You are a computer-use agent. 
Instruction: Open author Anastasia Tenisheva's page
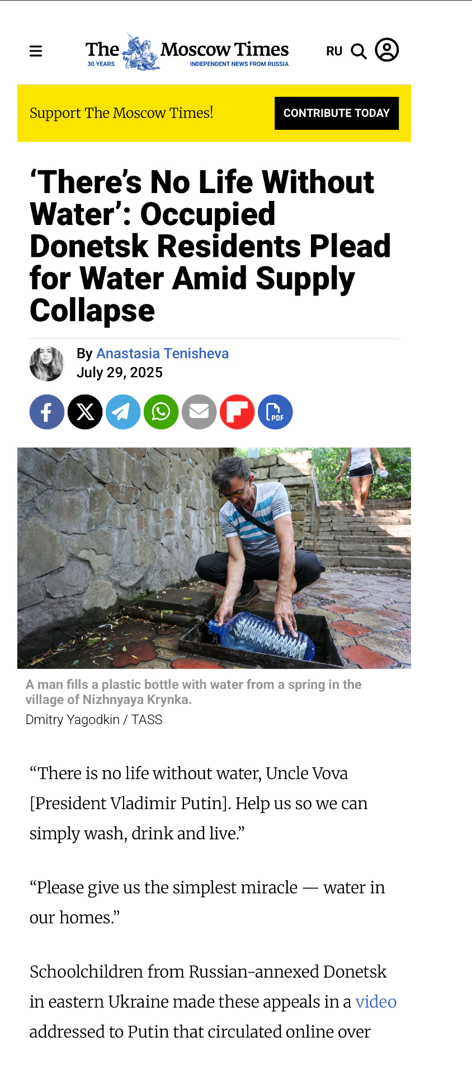click(163, 354)
